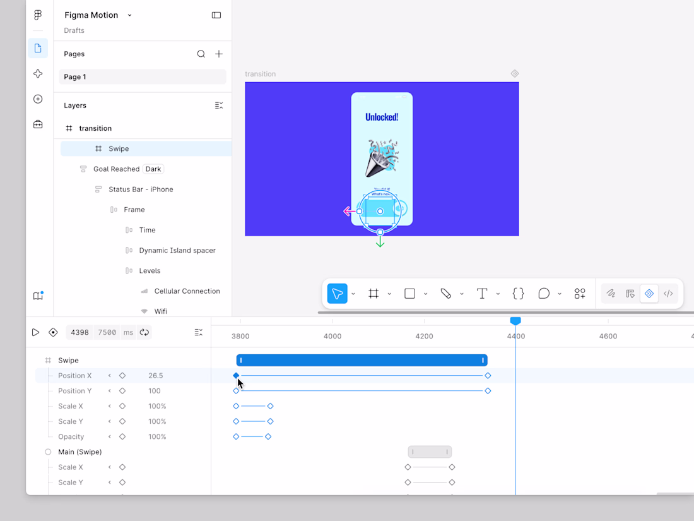Toggle Opacity keyframe diamond
Image resolution: width=694 pixels, height=521 pixels.
(122, 437)
